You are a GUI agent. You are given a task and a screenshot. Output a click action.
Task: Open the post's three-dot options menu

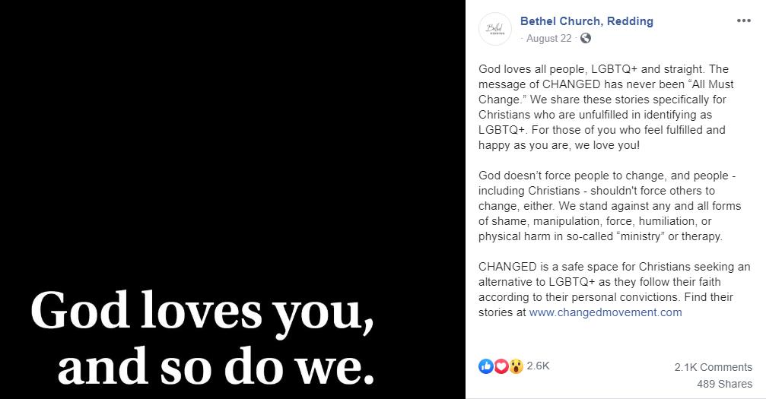pos(743,21)
